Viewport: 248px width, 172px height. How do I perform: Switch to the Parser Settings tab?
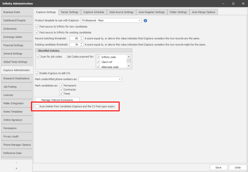70,12
